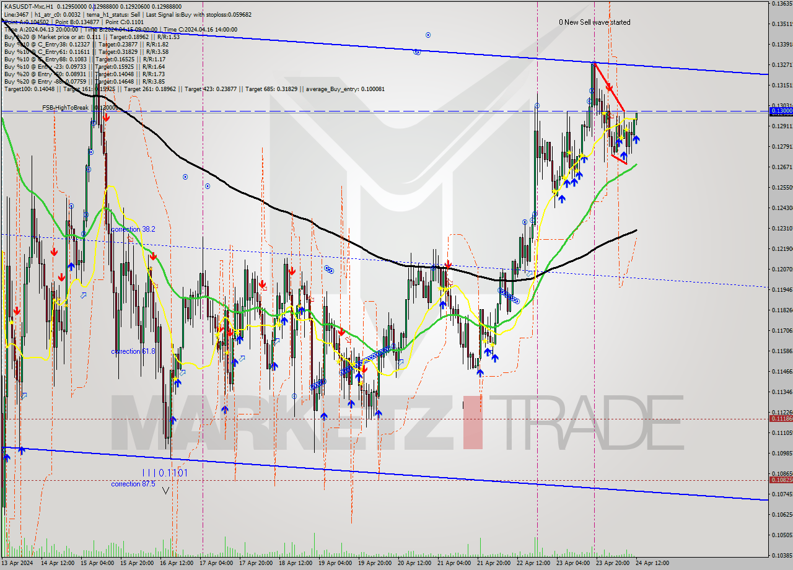Click the 0.11826 price axis label

pyautogui.click(x=781, y=310)
